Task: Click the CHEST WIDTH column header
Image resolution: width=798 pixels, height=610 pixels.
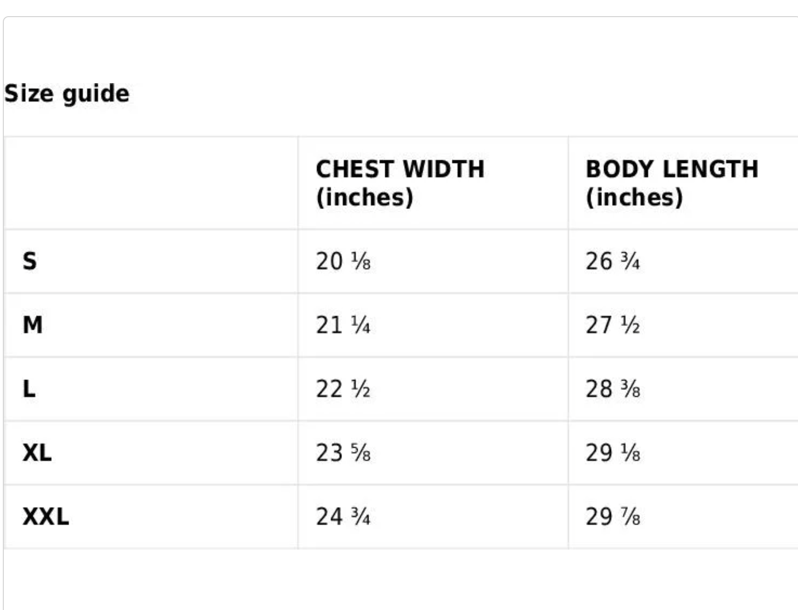Action: point(400,169)
